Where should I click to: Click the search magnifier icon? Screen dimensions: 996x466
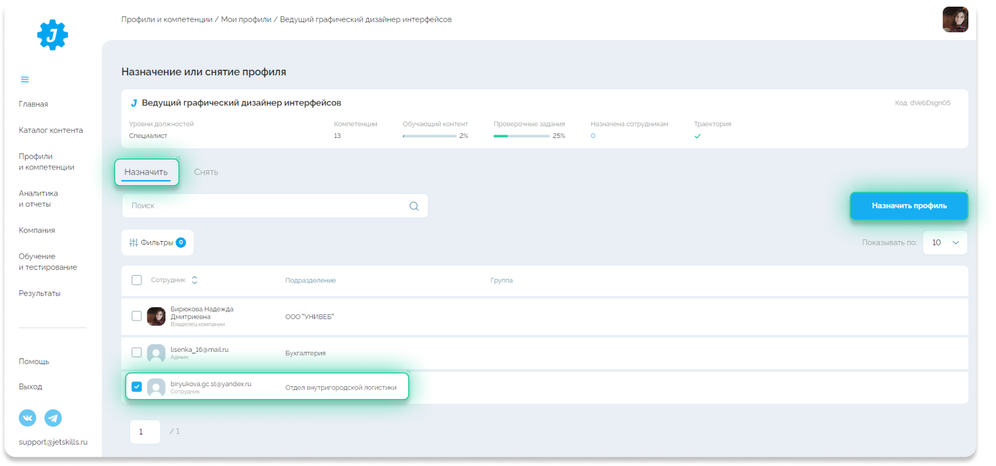(x=414, y=206)
